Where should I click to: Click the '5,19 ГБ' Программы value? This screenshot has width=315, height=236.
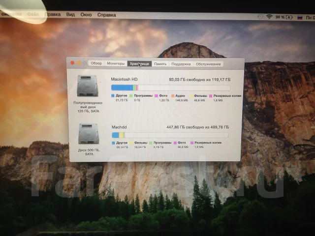coord(158,147)
